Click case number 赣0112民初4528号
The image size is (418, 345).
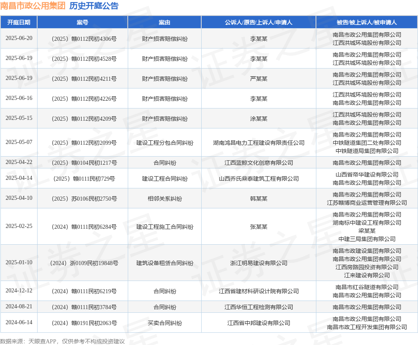point(84,59)
